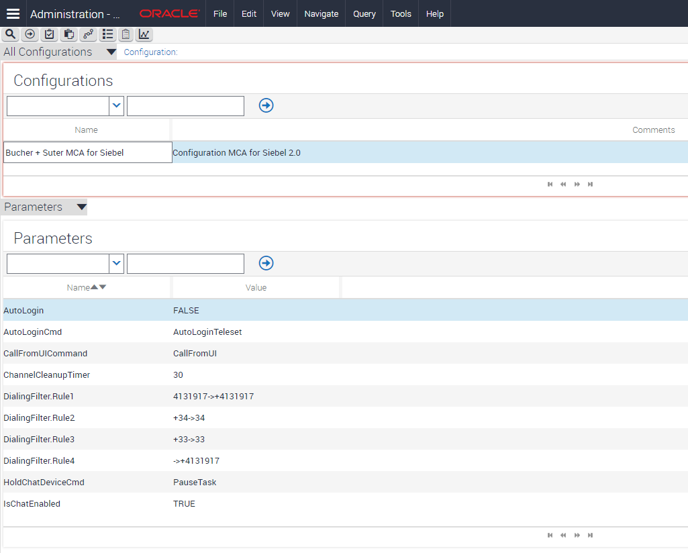Click the circled arrow Go toolbar icon
The height and width of the screenshot is (553, 688).
[x=30, y=34]
